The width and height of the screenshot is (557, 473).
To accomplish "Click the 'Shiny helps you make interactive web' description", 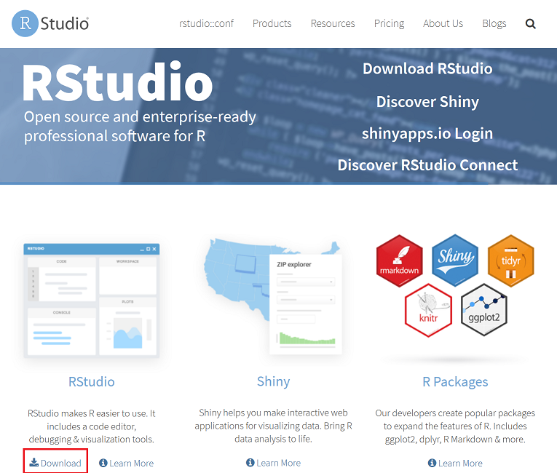I will pyautogui.click(x=274, y=426).
